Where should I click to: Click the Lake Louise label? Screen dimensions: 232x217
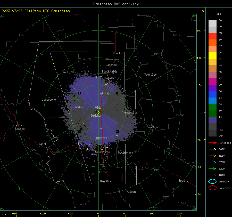click(x=20, y=127)
